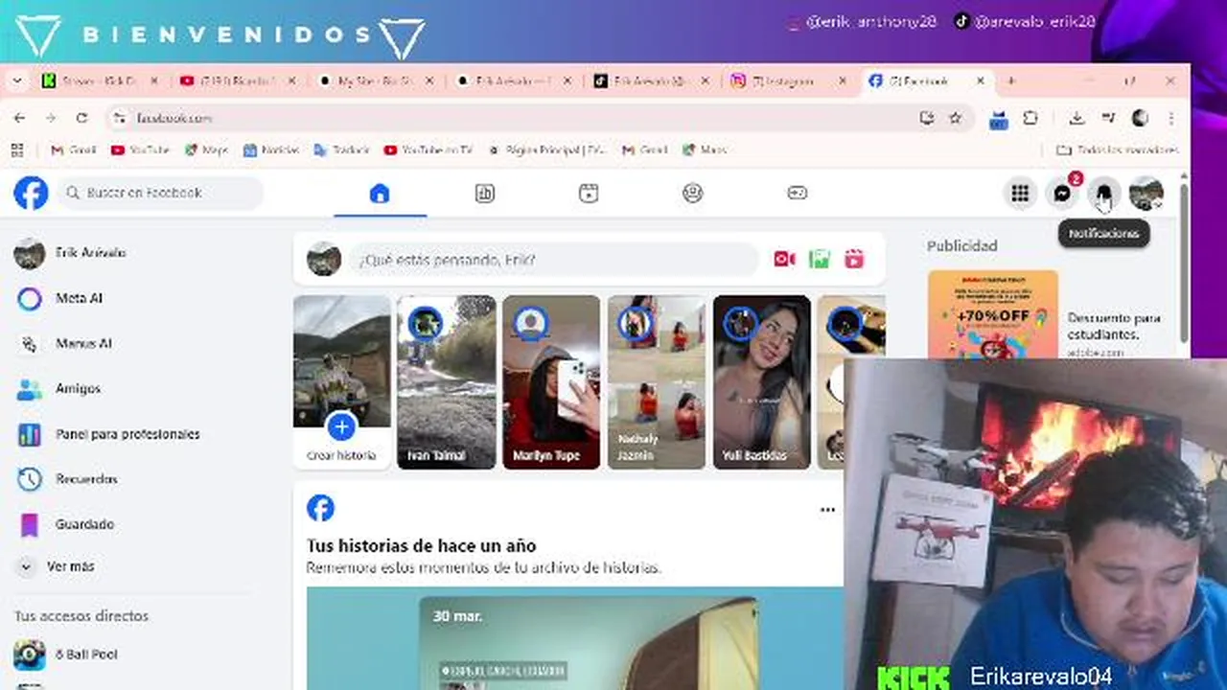Open the YouTube bookmark
Screen dimensions: 1227x690
pyautogui.click(x=140, y=150)
